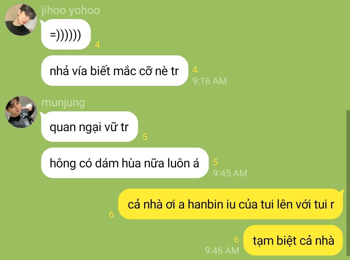350x260 pixels.
Task: Click unread count 5 beside "quan ngại vữ tr"
Action: [x=145, y=137]
